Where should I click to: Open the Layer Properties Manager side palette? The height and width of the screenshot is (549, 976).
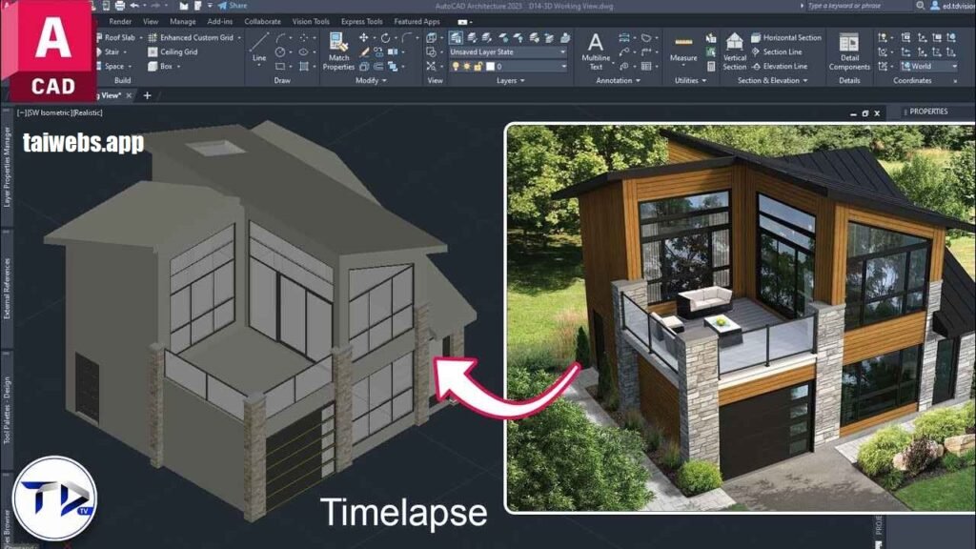(7, 167)
